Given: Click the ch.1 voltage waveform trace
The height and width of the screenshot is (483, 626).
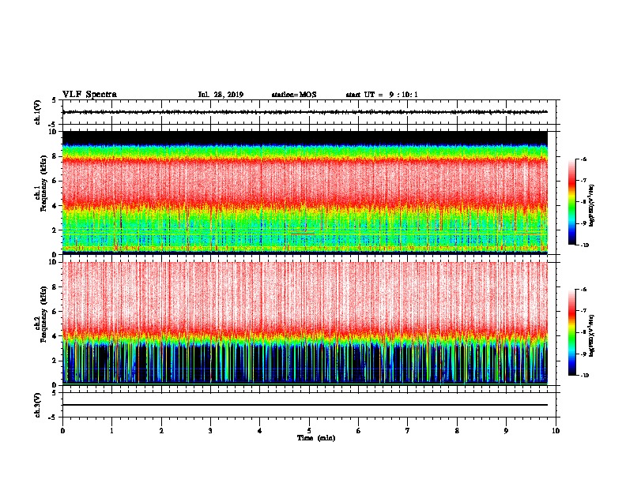Looking at the screenshot, I should click(x=305, y=112).
